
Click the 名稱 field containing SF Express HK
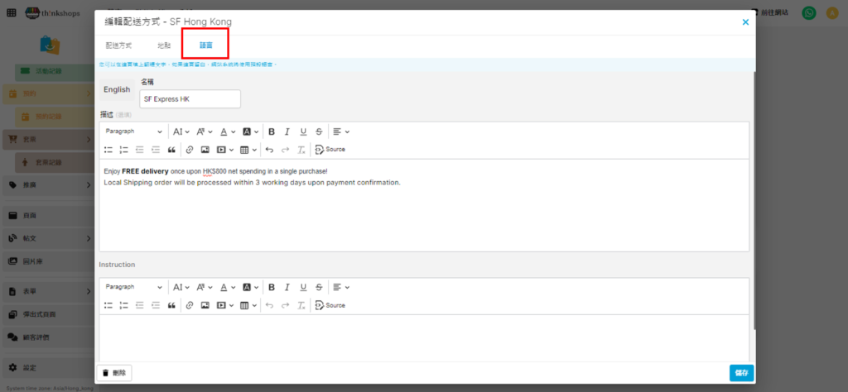(190, 99)
